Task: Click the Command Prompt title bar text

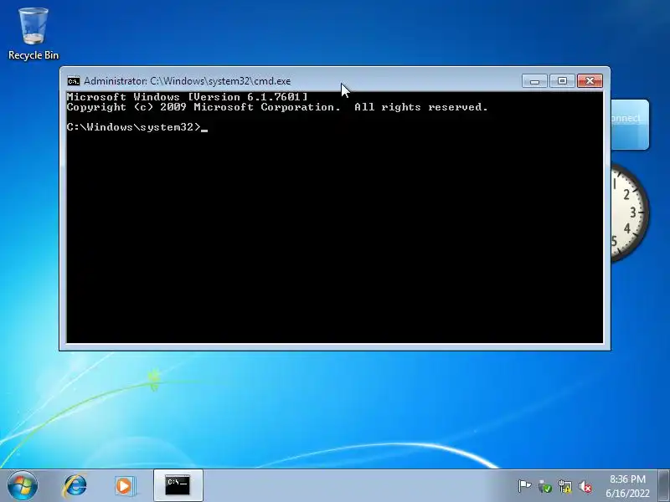Action: click(x=187, y=81)
